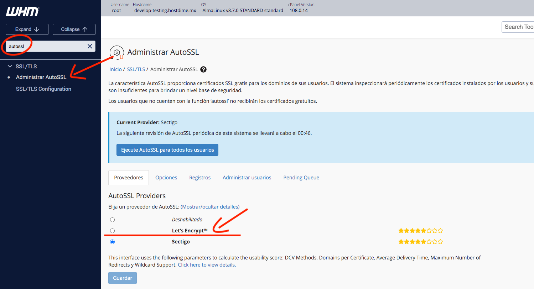534x289 pixels.
Task: Click the Collapse button in sidebar
Action: pos(74,30)
